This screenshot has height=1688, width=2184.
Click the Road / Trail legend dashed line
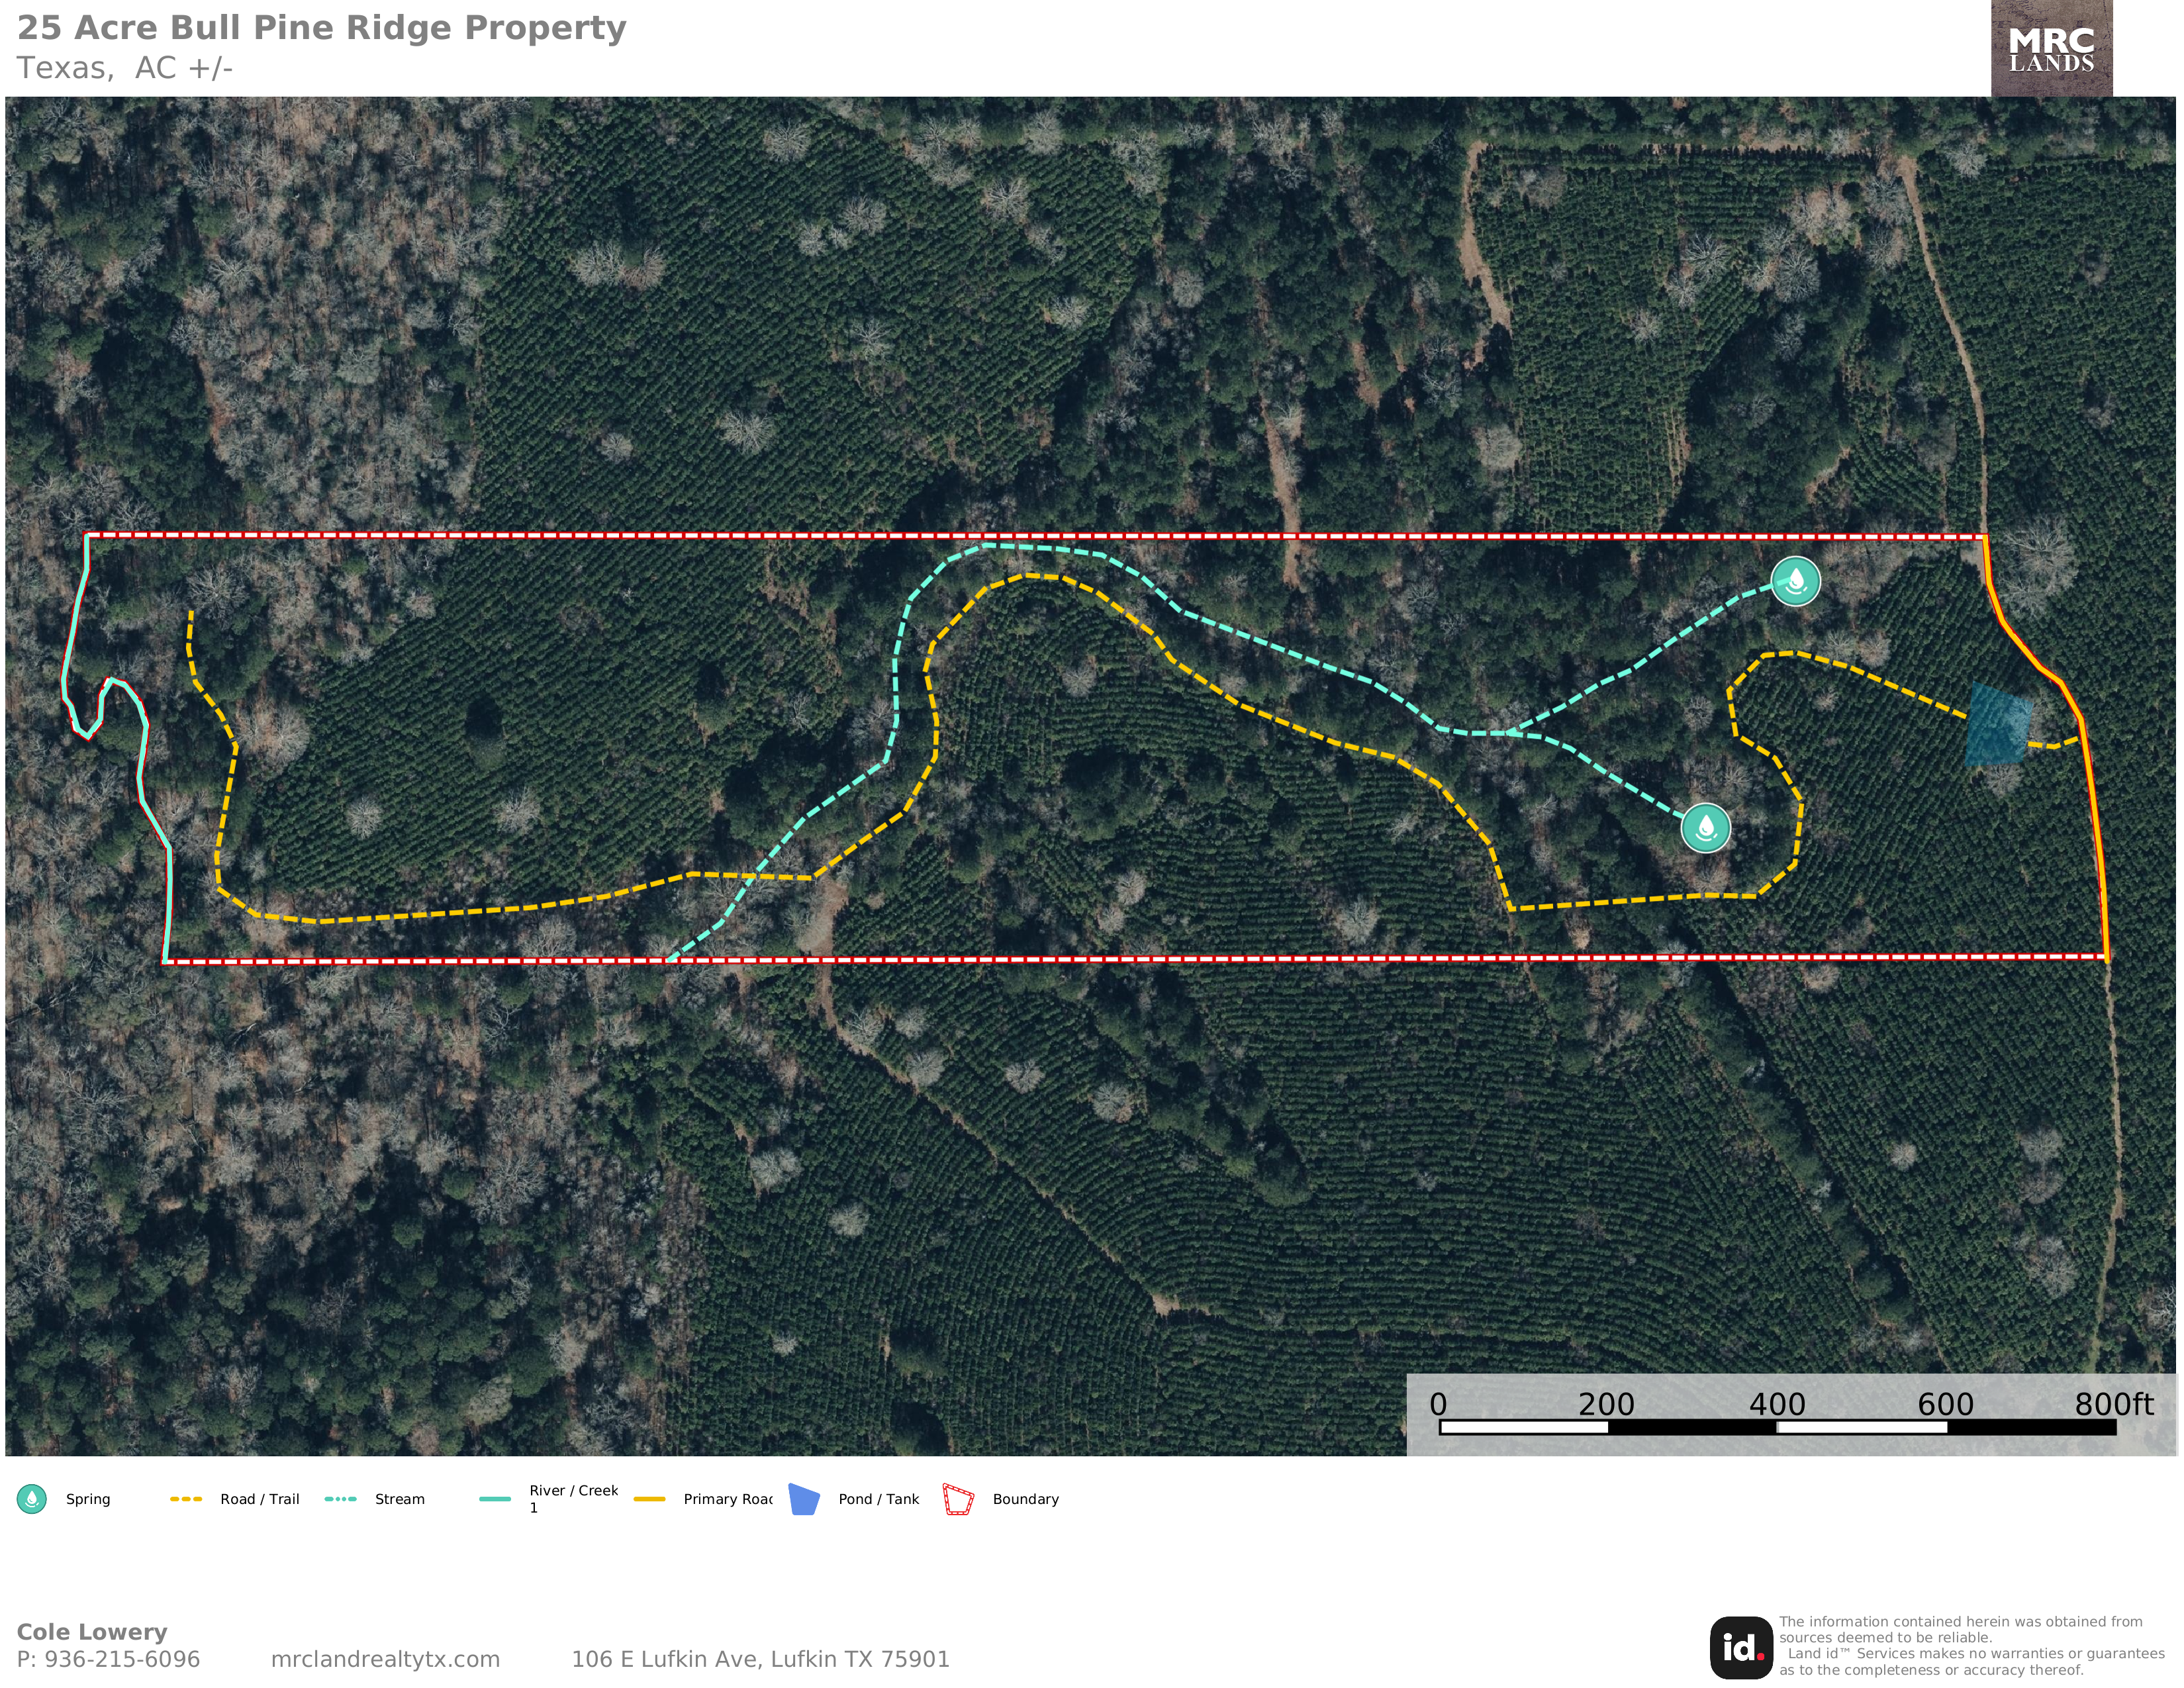tap(186, 1499)
